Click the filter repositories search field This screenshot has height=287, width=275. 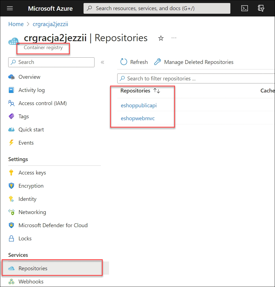coord(196,78)
